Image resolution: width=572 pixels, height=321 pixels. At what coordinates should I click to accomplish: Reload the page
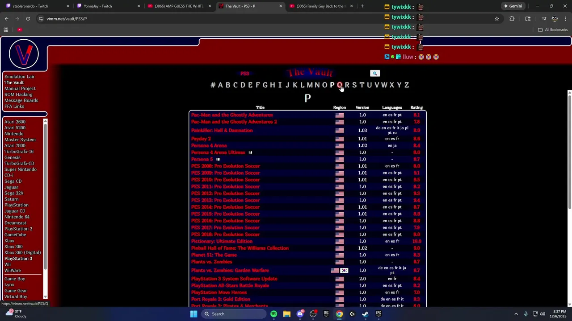[28, 19]
